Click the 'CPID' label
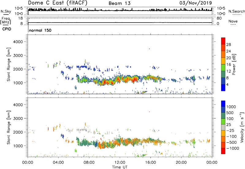The image size is (245, 169). coord(7,29)
